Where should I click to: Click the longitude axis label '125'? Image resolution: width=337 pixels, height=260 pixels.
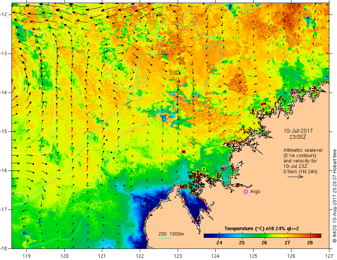coord(254,256)
